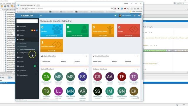188x106 pixels.
Task: Click See All People link
Action: coord(77,36)
